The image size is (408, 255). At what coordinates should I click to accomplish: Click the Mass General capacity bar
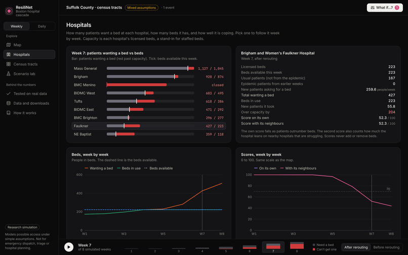(150, 68)
